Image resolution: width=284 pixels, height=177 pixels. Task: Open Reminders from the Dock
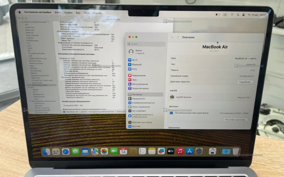tap(142, 151)
